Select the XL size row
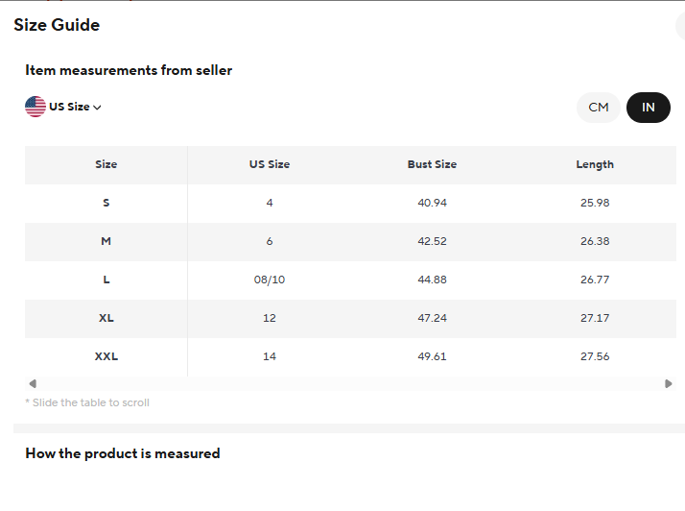This screenshot has width=685, height=511. 350,319
